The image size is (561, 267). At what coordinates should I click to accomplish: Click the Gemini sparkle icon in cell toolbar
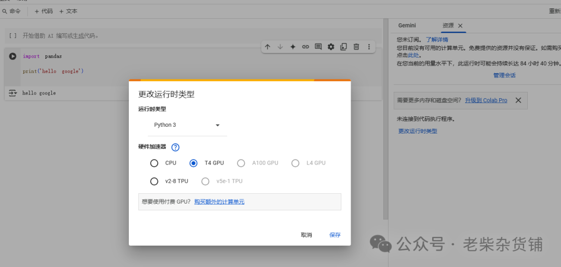[x=292, y=47]
